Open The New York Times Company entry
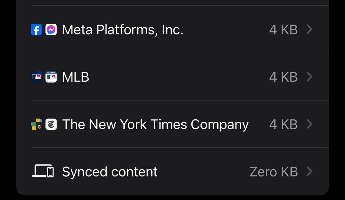345x200 pixels. pos(155,124)
